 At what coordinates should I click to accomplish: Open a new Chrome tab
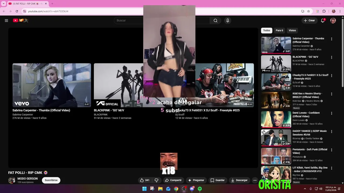52,4
